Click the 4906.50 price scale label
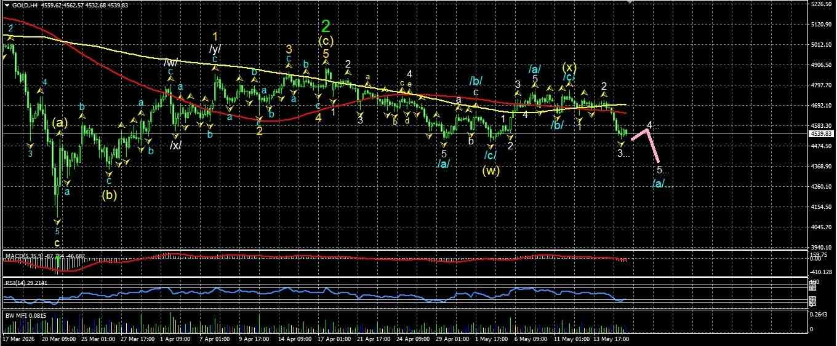The height and width of the screenshot is (346, 837). tap(822, 65)
